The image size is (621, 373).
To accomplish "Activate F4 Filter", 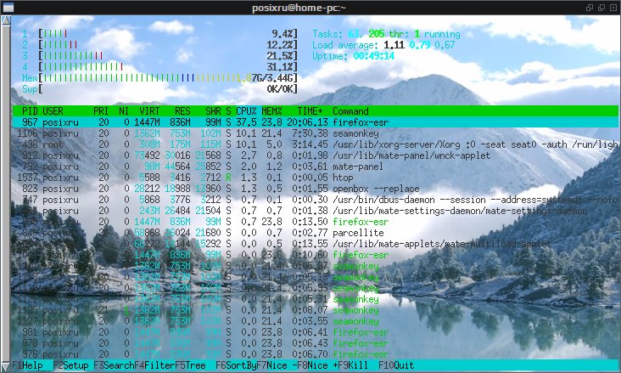I will [155, 365].
